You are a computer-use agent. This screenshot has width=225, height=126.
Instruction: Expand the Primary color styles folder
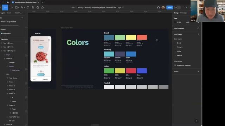tap(175, 47)
